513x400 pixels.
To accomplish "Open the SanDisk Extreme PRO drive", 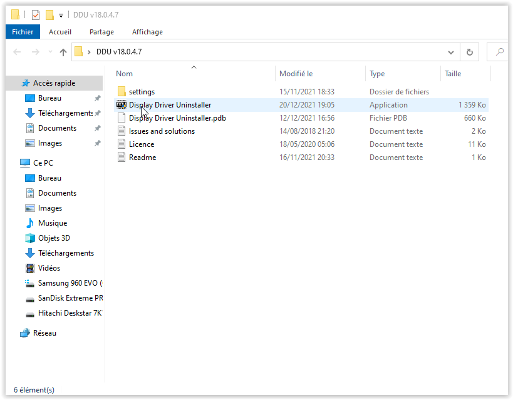I will [70, 298].
